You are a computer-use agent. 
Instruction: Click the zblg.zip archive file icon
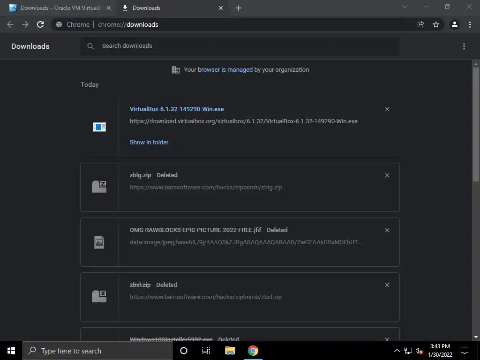click(99, 187)
